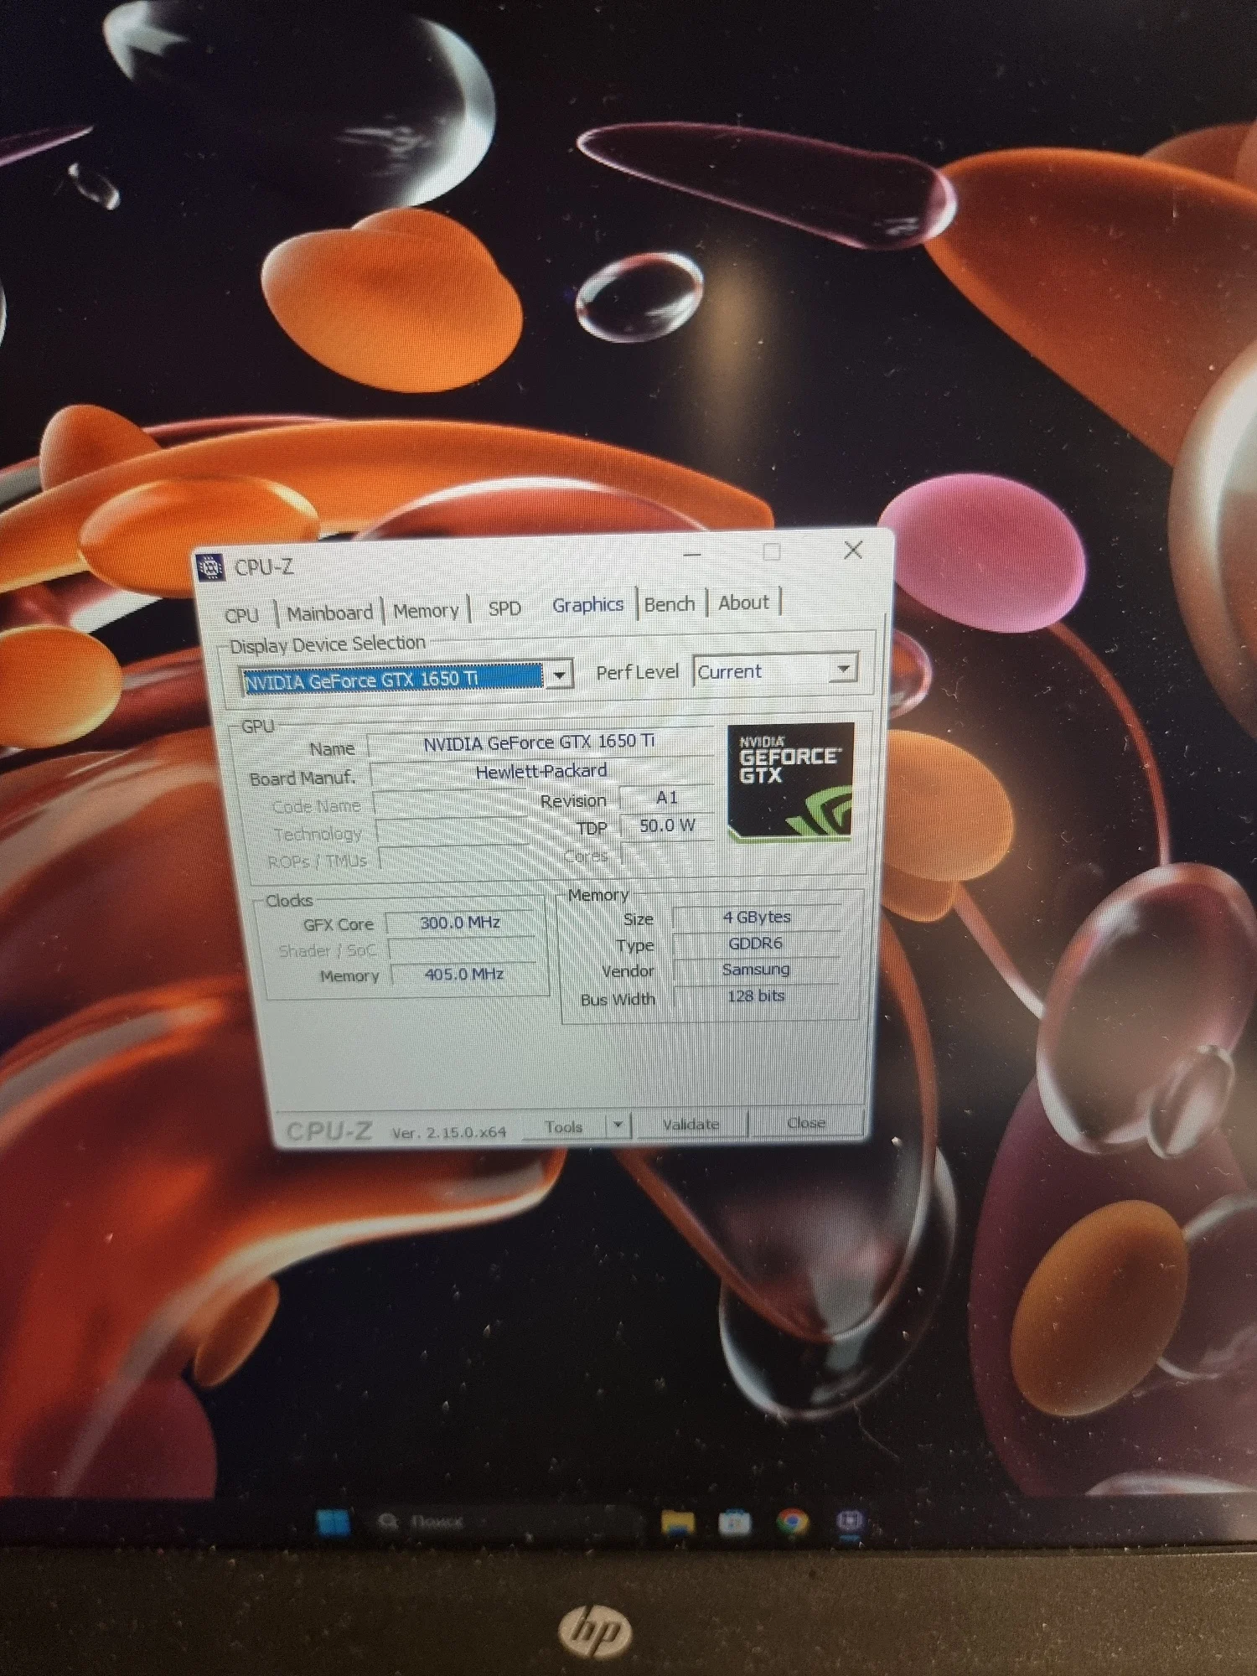Screen dimensions: 1257x1676
Task: Launch Microsoft Store from the taskbar
Action: pyautogui.click(x=735, y=1523)
